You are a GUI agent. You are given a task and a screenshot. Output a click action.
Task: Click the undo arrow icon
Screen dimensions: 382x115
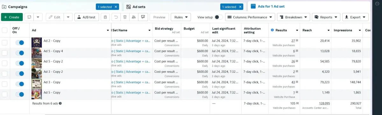[116, 17]
